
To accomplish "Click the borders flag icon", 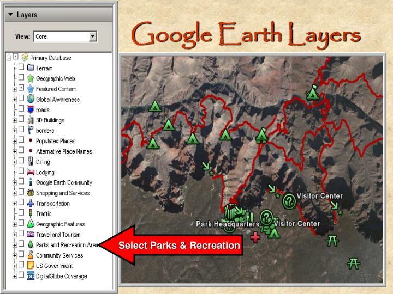I will pos(31,130).
